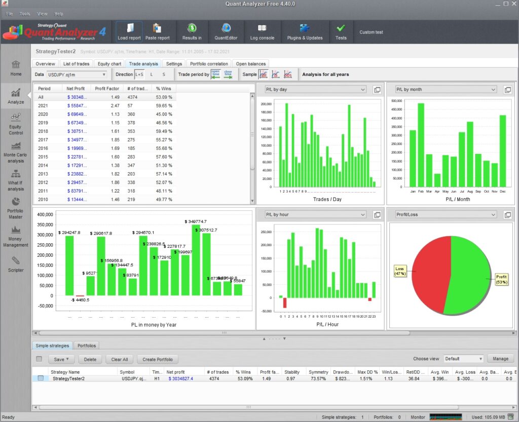Click the Paste report icon
The width and height of the screenshot is (519, 422).
pyautogui.click(x=157, y=32)
